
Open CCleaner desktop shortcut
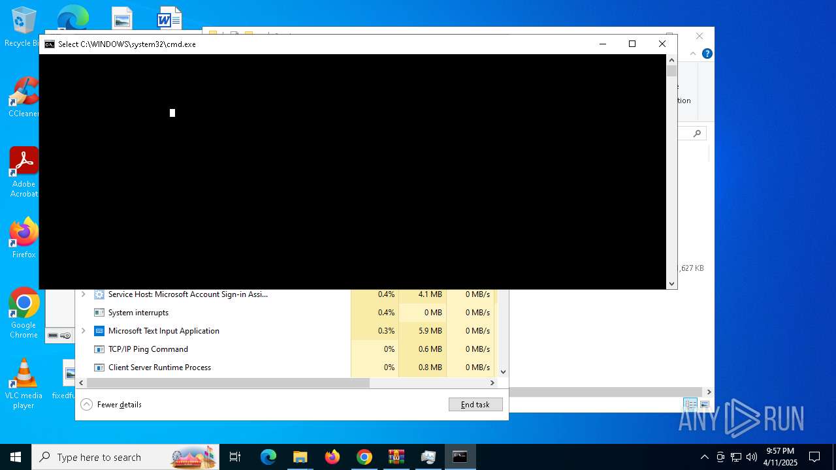pyautogui.click(x=24, y=98)
